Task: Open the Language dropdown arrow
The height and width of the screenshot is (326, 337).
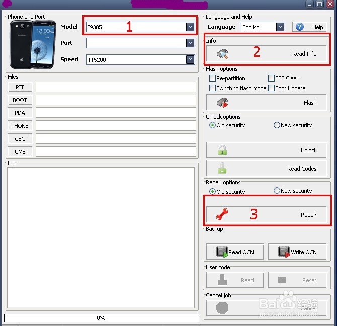Action: (x=280, y=27)
